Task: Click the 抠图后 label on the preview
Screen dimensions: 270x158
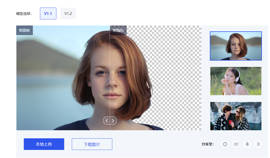Action: (118, 30)
